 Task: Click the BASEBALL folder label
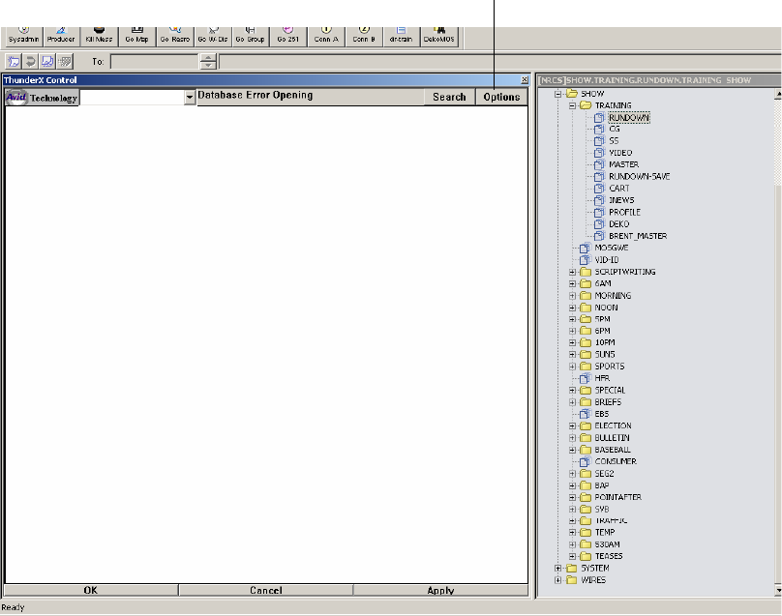613,450
